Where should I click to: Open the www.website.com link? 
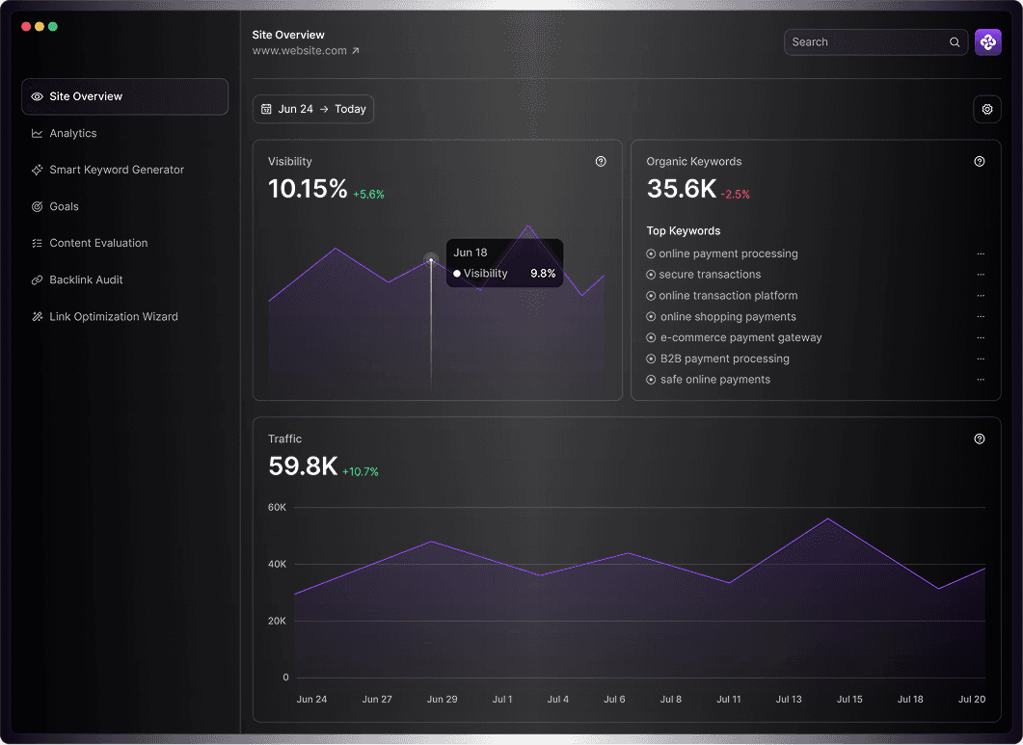tap(300, 51)
